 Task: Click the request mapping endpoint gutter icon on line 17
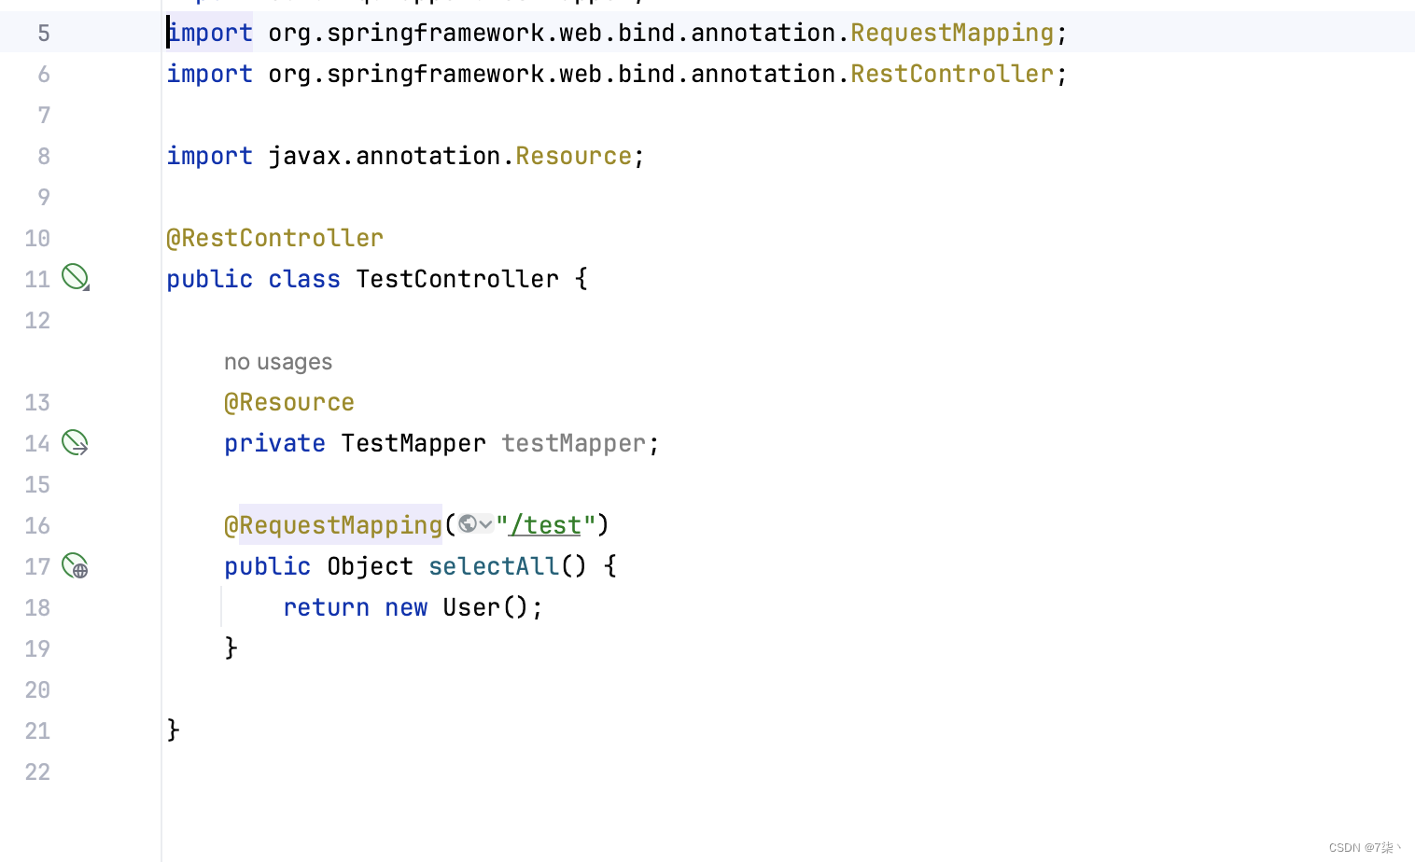coord(76,565)
